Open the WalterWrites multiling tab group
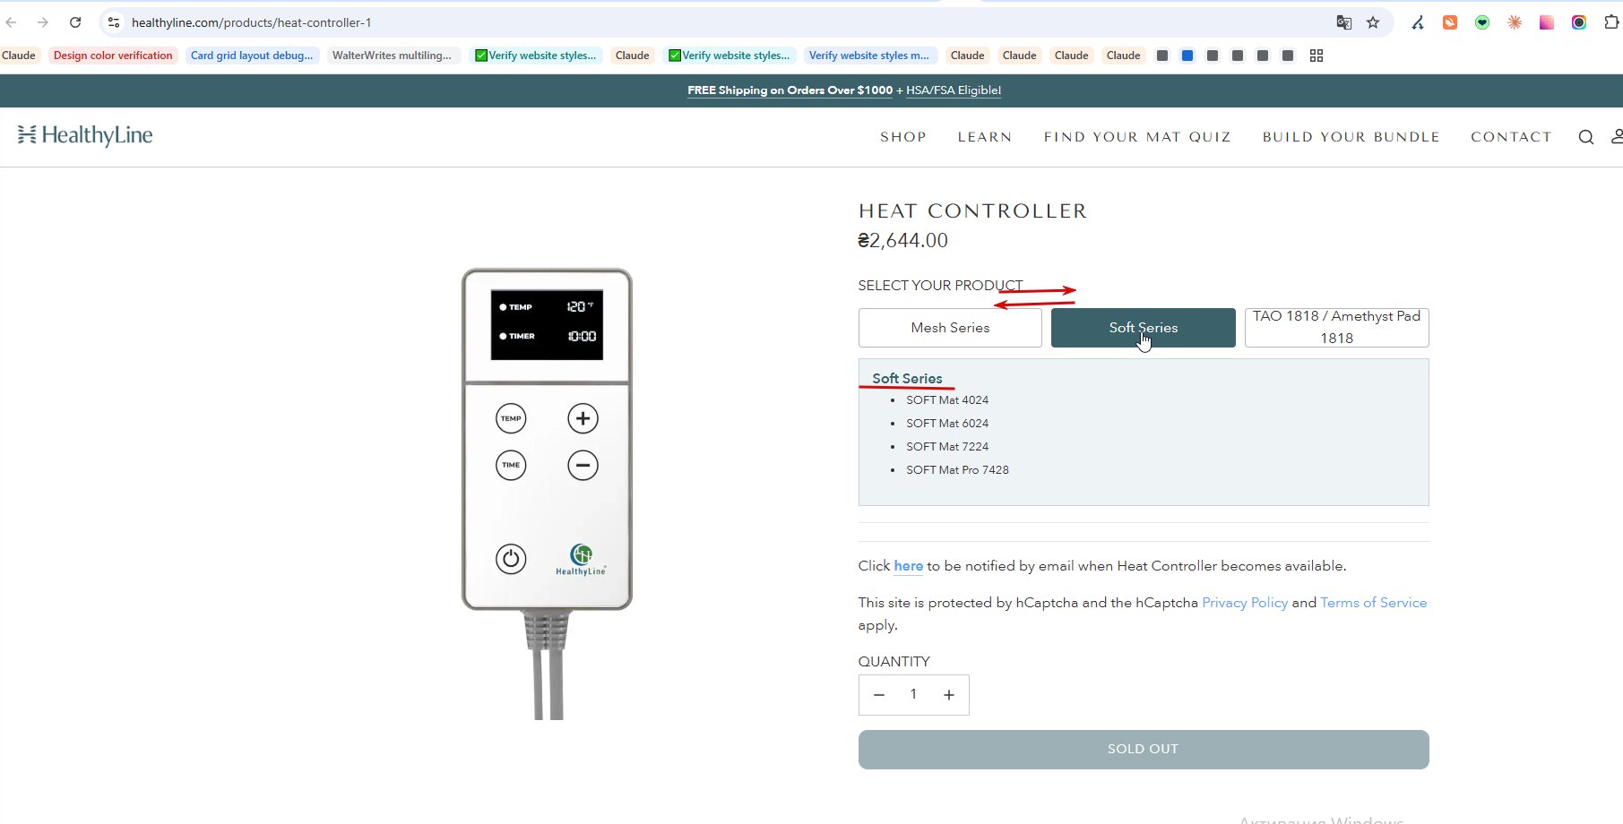This screenshot has height=824, width=1623. (393, 56)
